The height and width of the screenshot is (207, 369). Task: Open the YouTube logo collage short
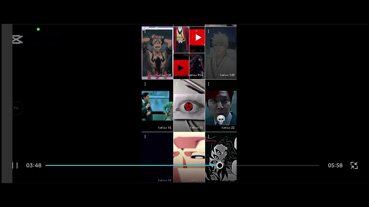coord(189,53)
